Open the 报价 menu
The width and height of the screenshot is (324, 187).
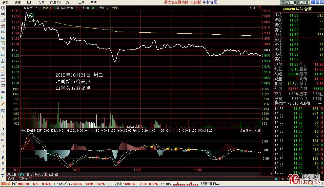coord(30,2)
